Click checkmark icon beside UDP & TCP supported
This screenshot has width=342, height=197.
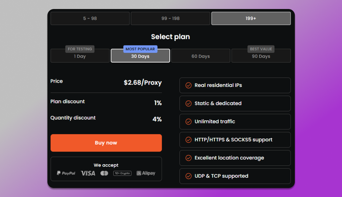tap(188, 176)
